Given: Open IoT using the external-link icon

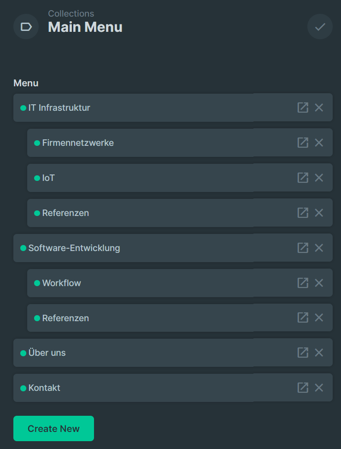Looking at the screenshot, I should tap(303, 178).
